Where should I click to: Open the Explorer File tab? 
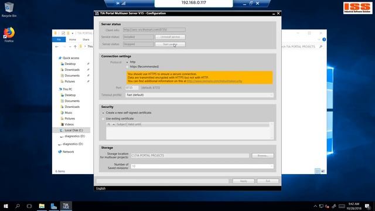(x=59, y=39)
